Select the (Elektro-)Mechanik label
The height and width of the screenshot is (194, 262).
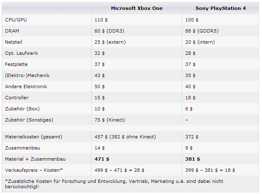point(27,75)
